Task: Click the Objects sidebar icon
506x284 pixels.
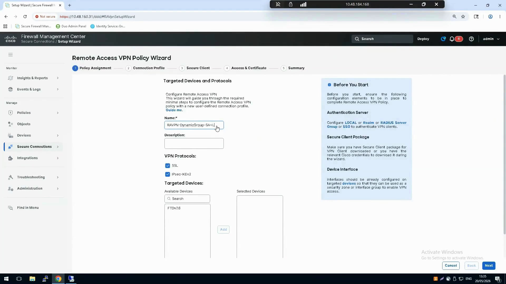Action: pyautogui.click(x=11, y=124)
